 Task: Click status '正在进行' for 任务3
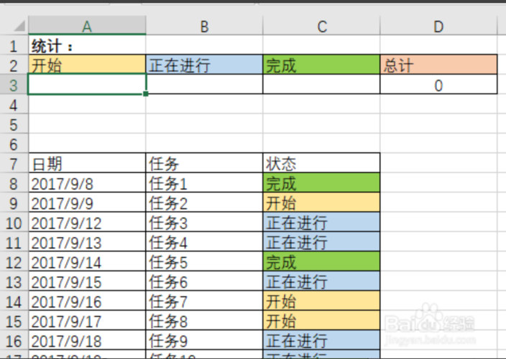click(x=322, y=223)
